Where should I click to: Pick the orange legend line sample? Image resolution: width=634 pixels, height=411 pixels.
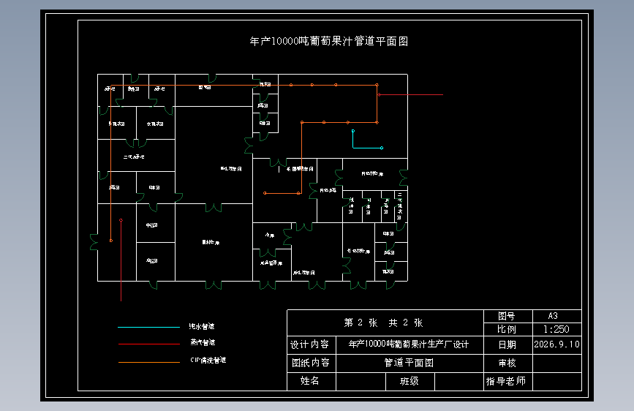point(148,362)
